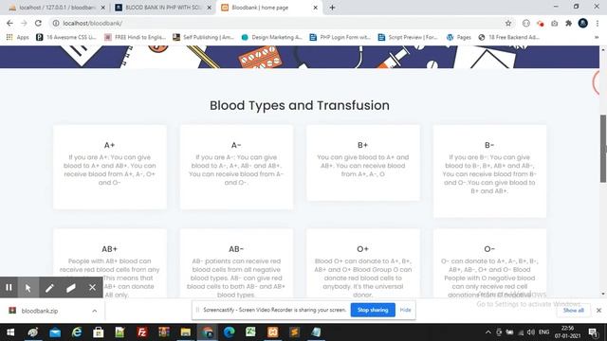
Task: Select the eraser annotation tool
Action: coord(71,288)
